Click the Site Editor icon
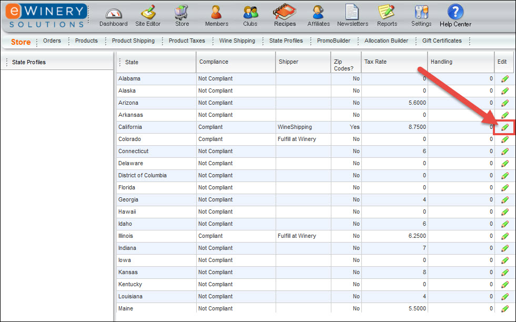 148,13
